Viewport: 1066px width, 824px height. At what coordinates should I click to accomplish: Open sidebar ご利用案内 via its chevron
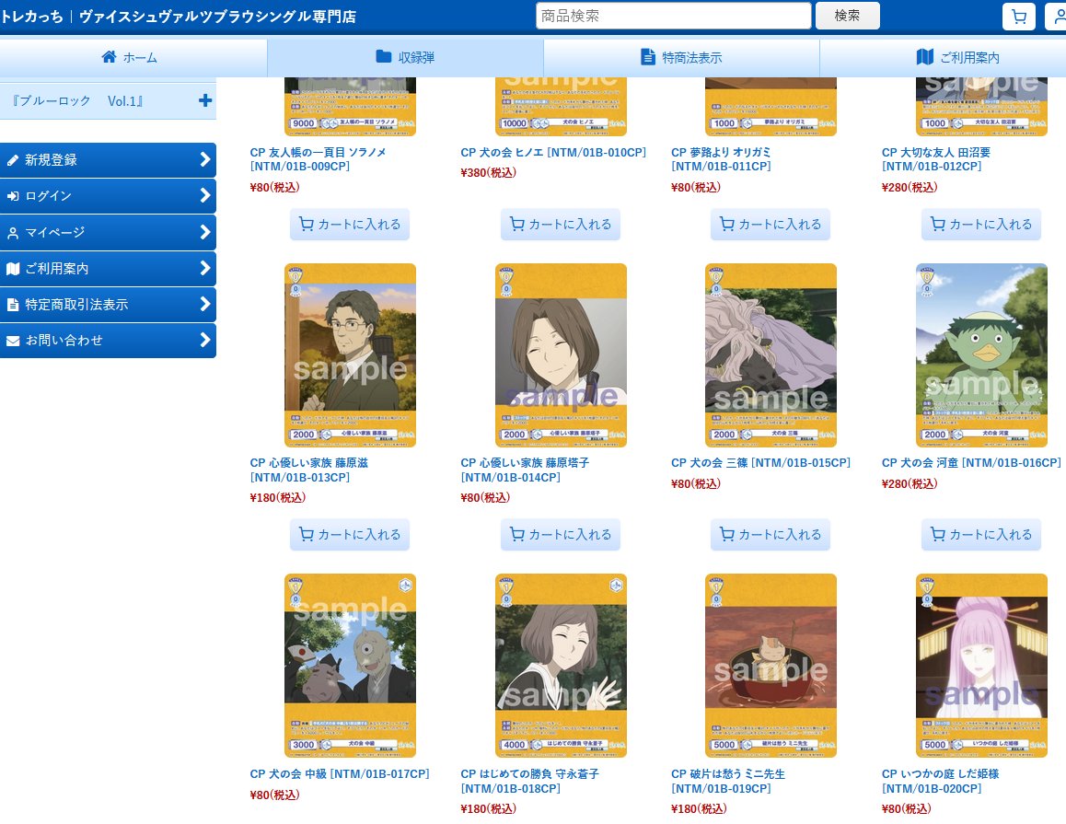click(204, 268)
